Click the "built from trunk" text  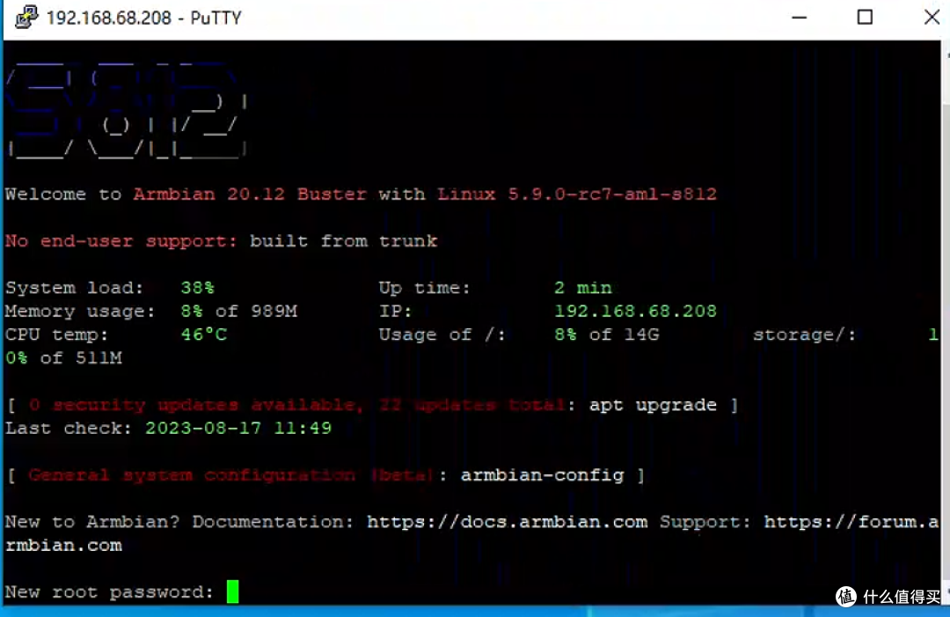(x=344, y=241)
